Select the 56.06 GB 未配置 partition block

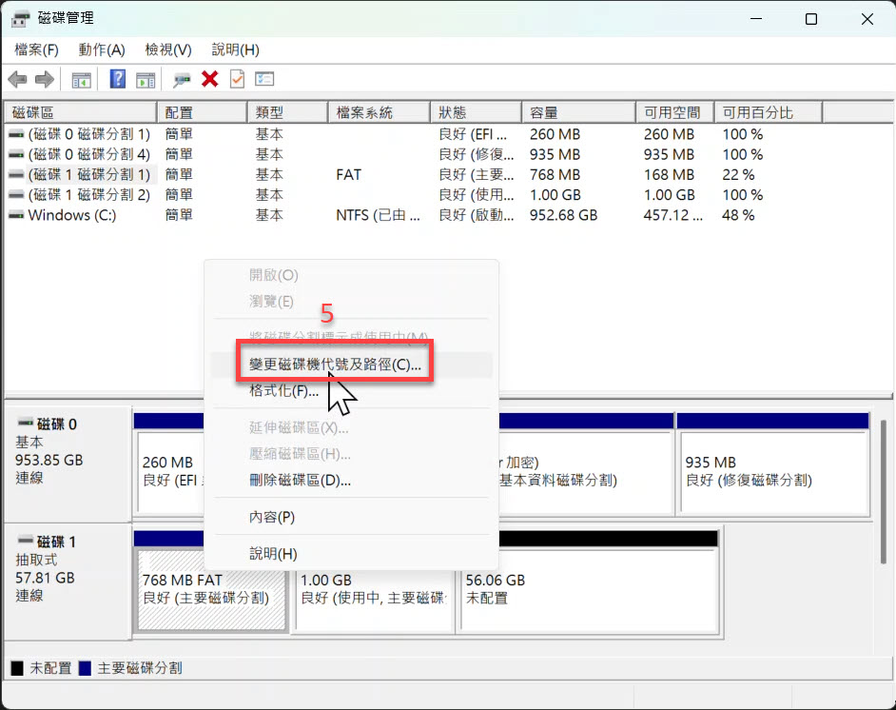586,590
